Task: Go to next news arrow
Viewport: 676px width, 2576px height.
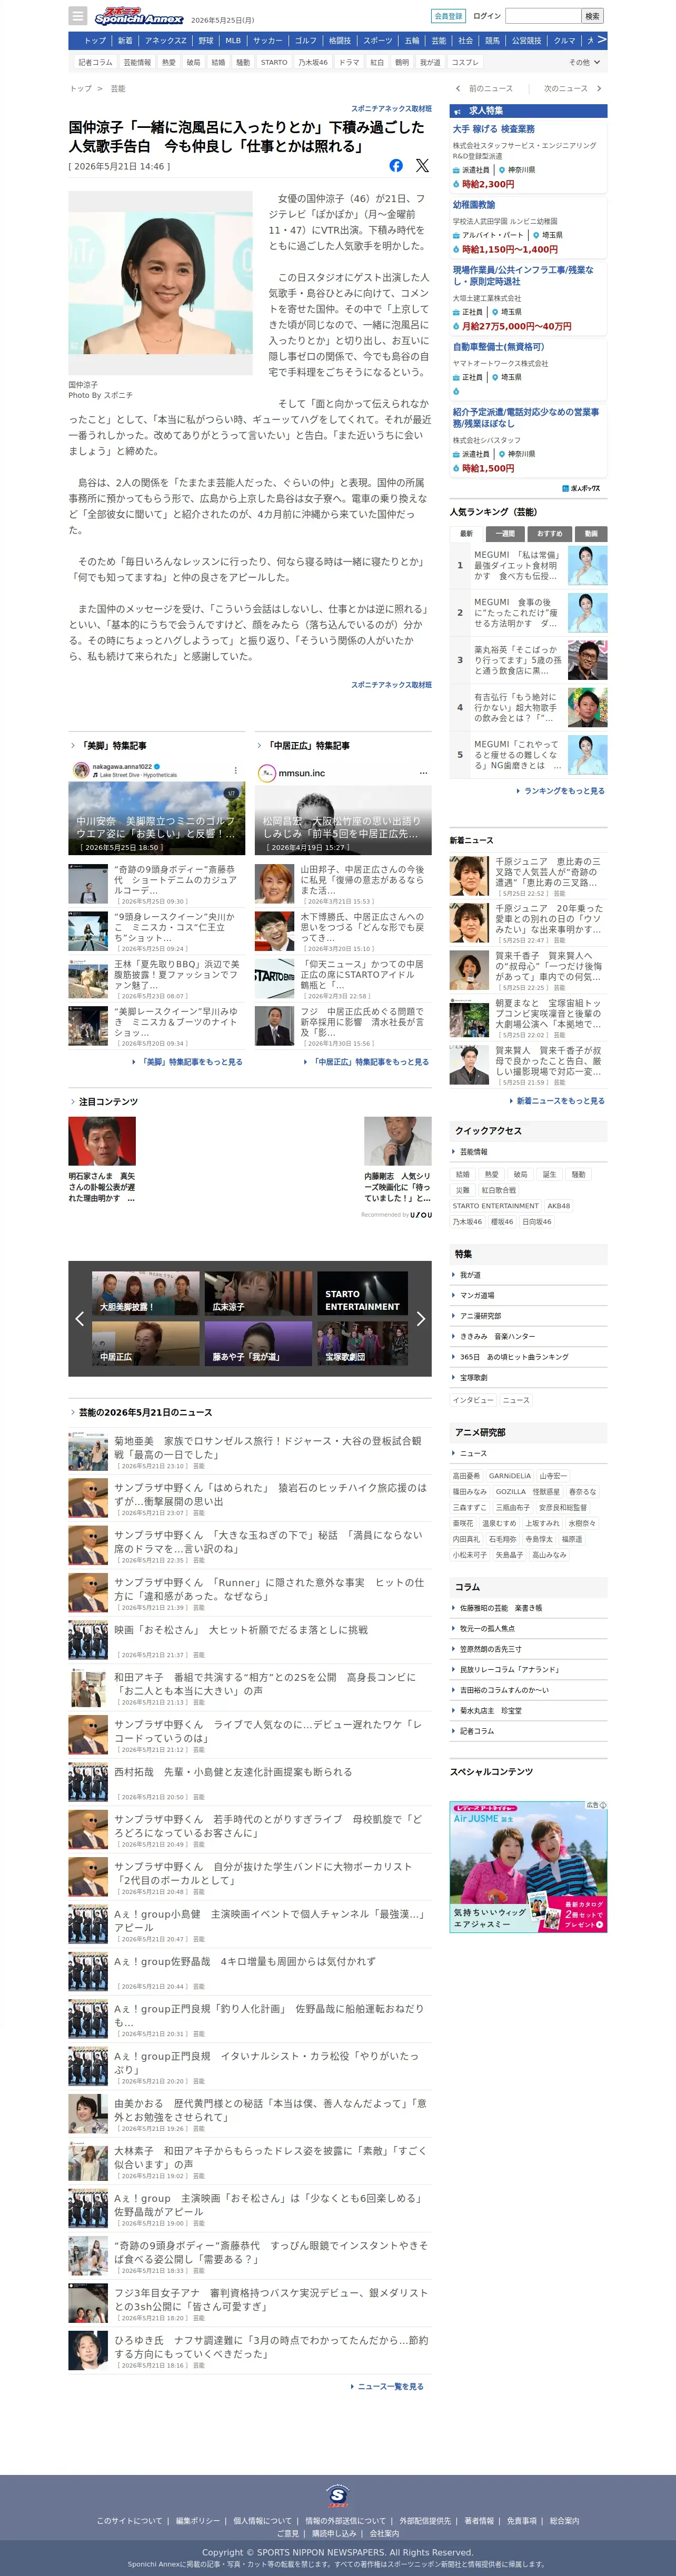Action: coord(598,88)
